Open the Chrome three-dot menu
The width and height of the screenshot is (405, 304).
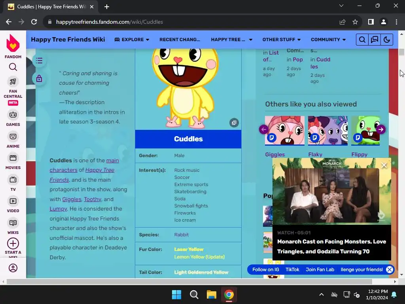[396, 22]
